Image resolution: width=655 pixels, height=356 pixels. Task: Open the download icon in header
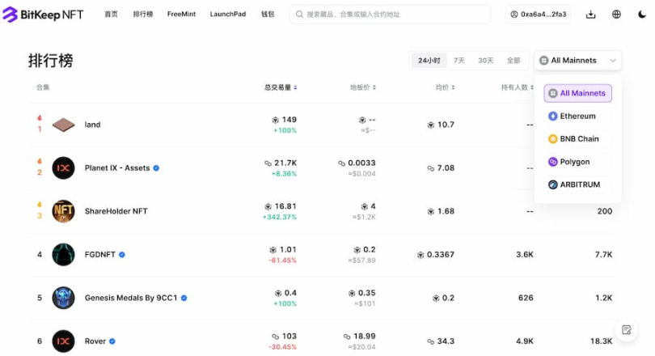(x=590, y=15)
